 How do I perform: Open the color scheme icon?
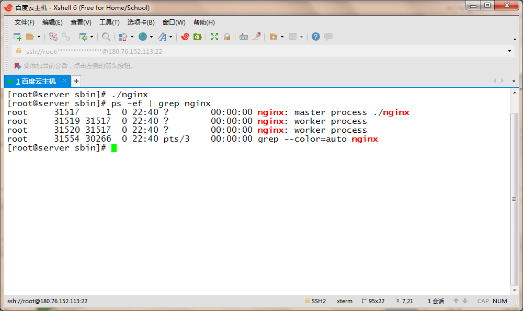click(x=123, y=37)
